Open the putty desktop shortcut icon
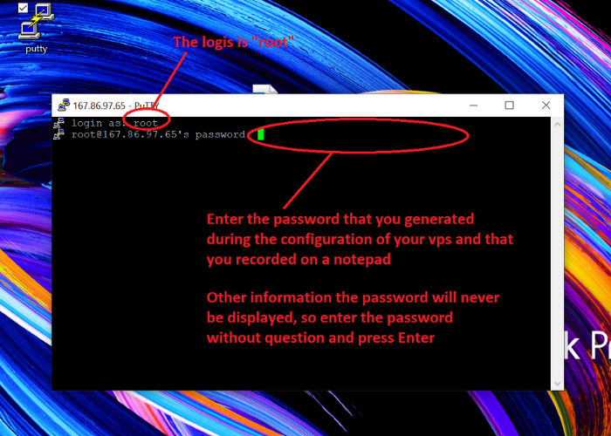 (x=37, y=22)
